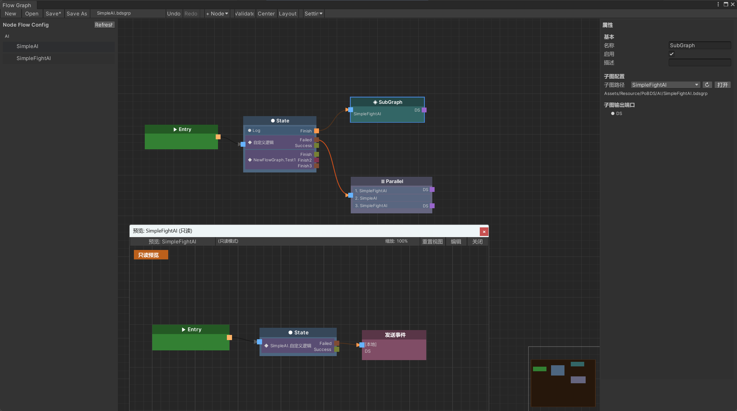Expand the + Node dropdown menu

217,14
